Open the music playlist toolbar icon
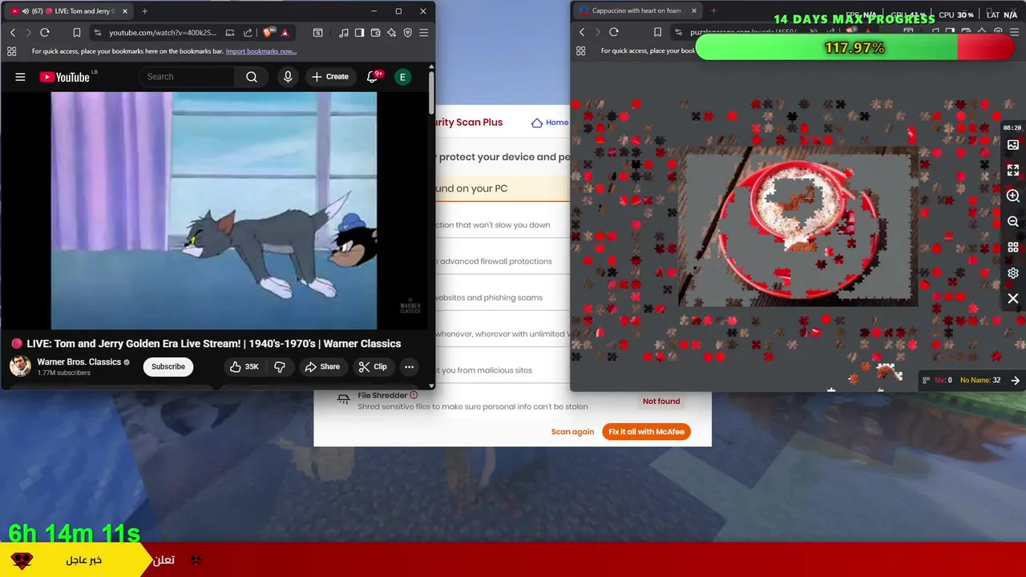Screen dimensions: 1026x577 tap(344, 33)
